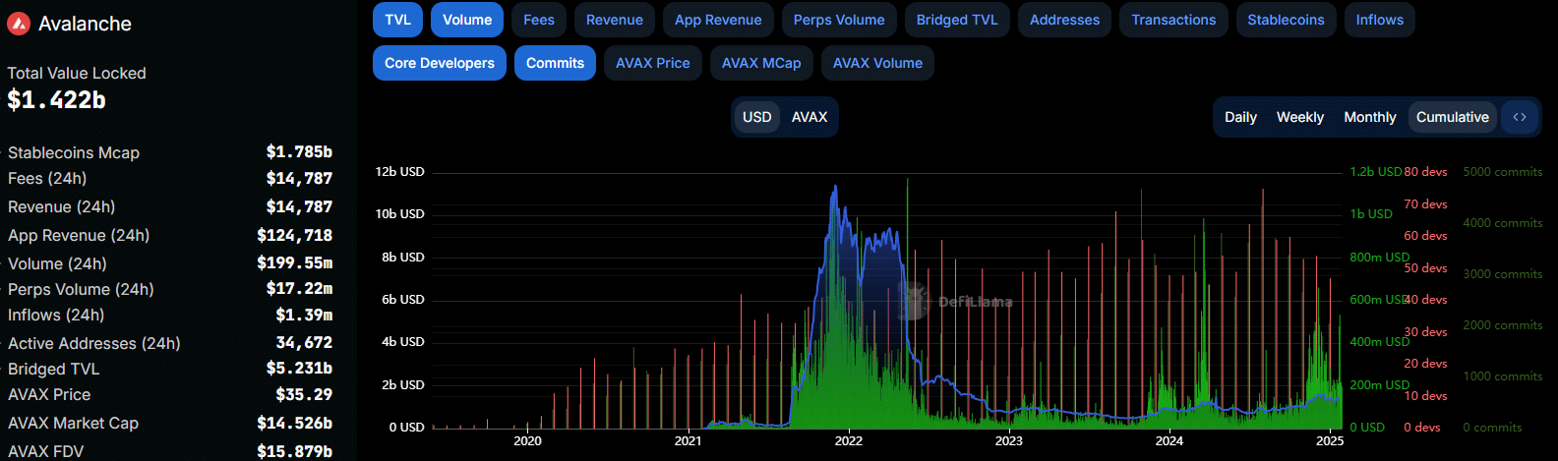Toggle Bridged TVL metric

click(x=957, y=20)
